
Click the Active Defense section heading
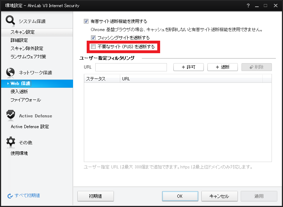click(x=35, y=116)
